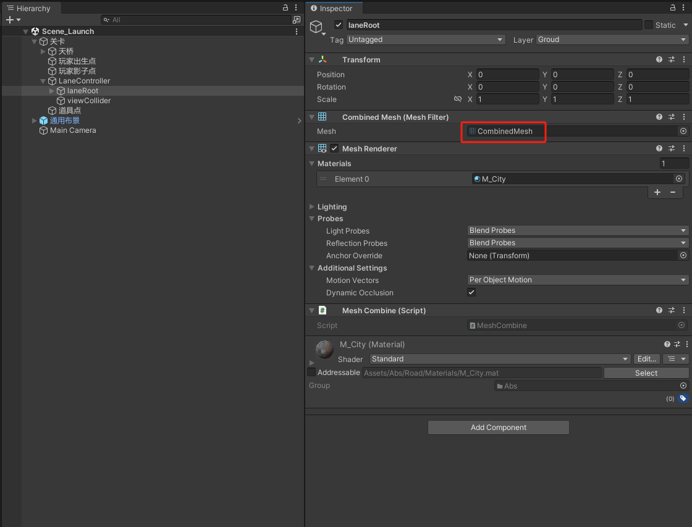Image resolution: width=692 pixels, height=527 pixels.
Task: Open object picker for Group Abs
Action: [x=683, y=386]
